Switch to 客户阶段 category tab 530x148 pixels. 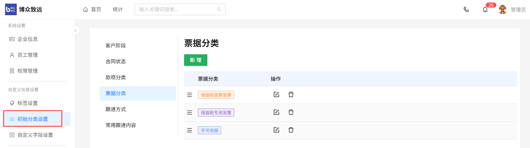point(116,46)
